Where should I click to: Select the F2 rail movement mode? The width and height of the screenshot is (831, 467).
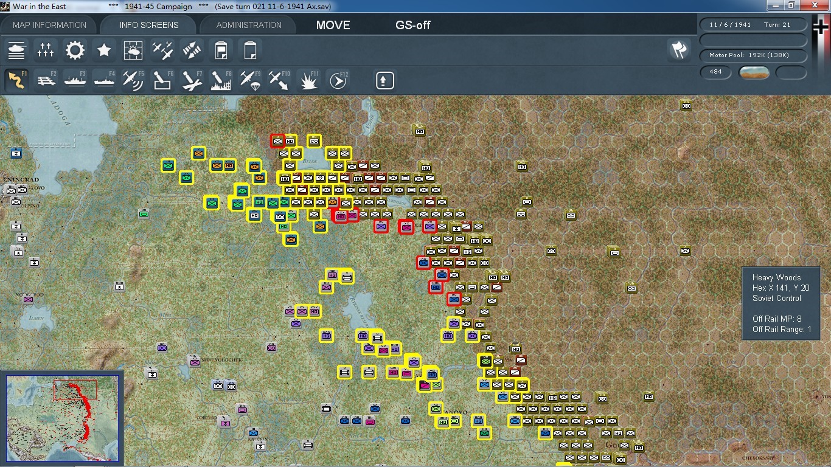(x=46, y=80)
